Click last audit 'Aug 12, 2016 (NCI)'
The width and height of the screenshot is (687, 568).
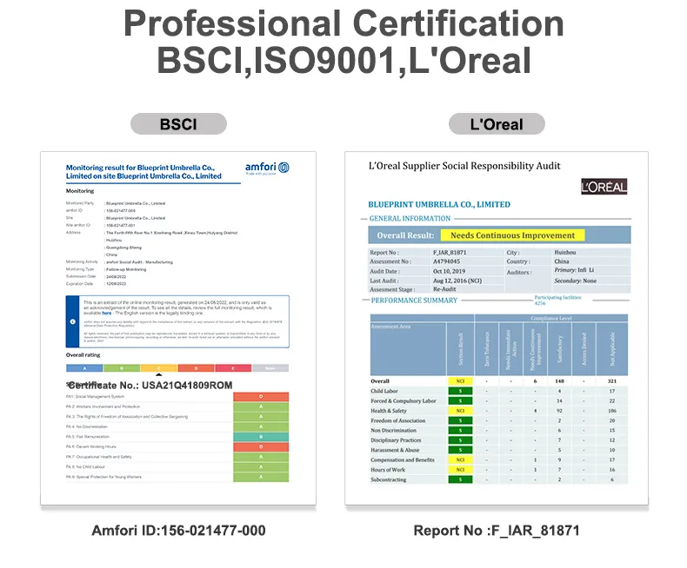point(457,281)
